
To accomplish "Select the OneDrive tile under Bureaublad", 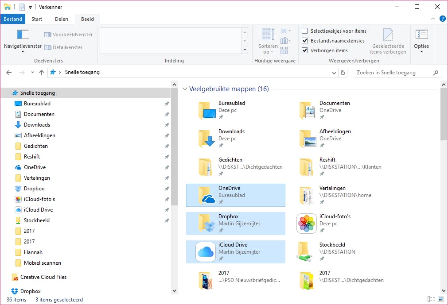I will click(236, 195).
